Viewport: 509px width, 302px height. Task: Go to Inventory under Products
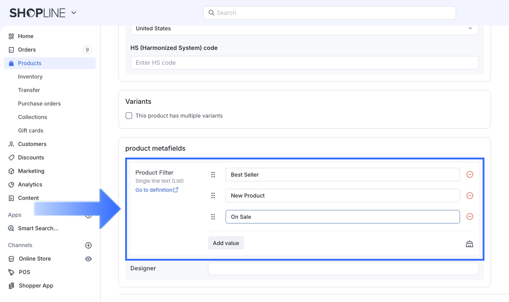[30, 77]
